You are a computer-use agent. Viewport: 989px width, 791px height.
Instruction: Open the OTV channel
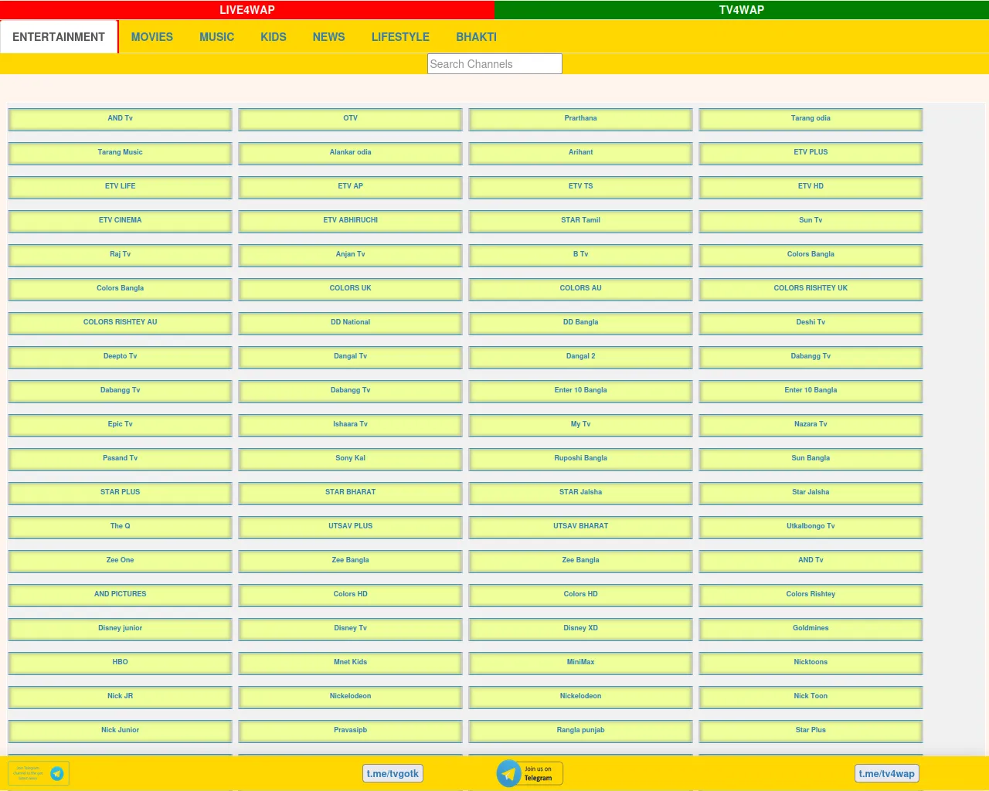tap(351, 119)
